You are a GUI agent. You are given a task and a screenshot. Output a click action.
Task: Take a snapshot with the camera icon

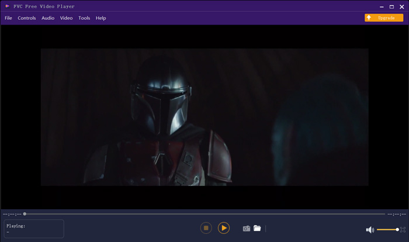(x=246, y=229)
